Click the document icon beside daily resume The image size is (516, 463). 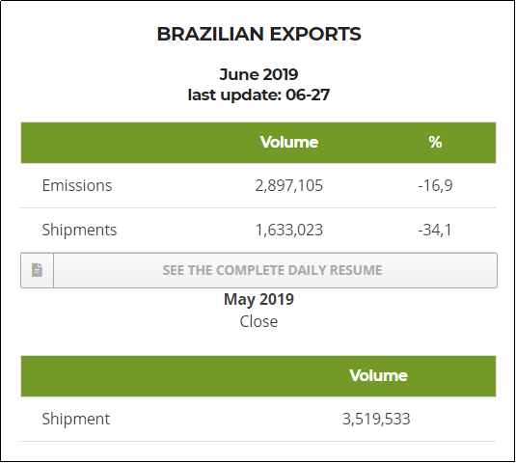pos(37,270)
